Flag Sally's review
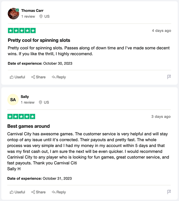 (169, 192)
